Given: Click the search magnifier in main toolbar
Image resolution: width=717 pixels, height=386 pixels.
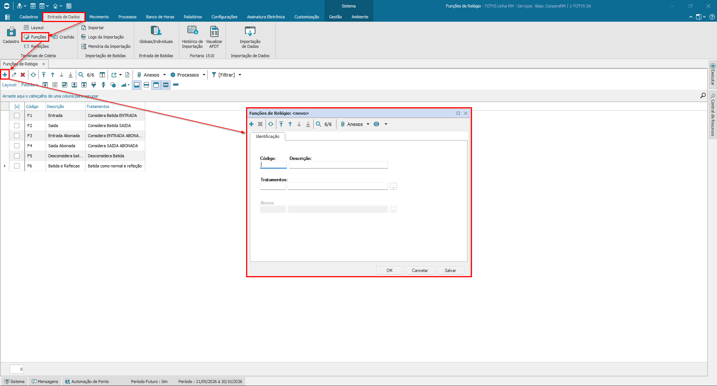Looking at the screenshot, I should click(x=81, y=75).
